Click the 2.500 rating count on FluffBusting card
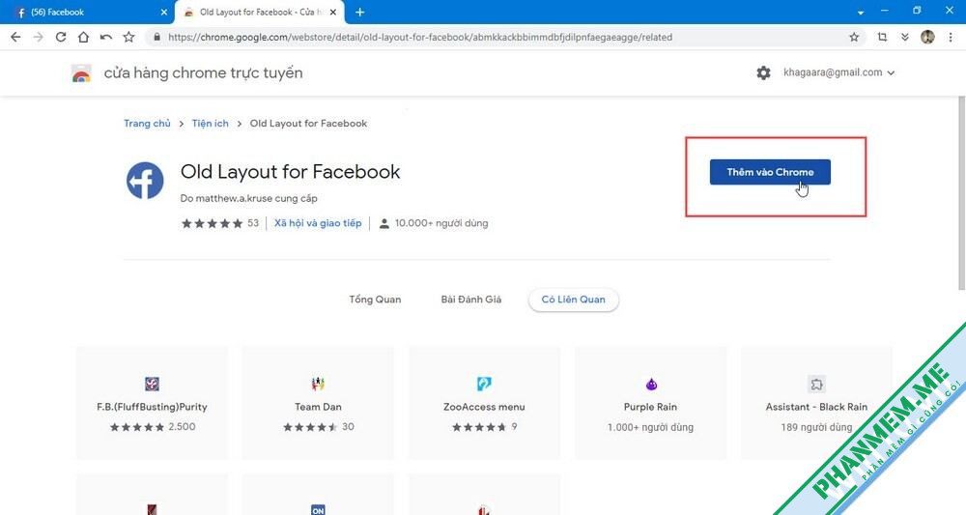Viewport: 966px width, 515px height. click(x=182, y=426)
